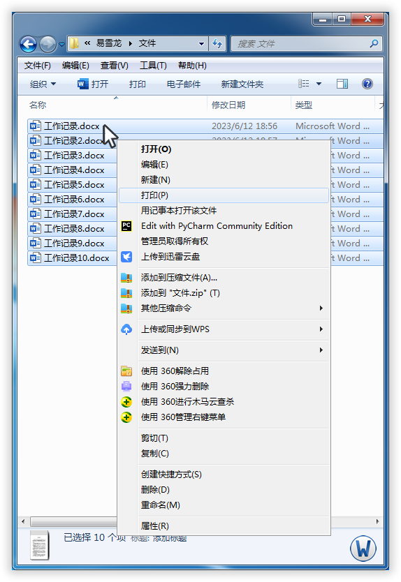This screenshot has height=582, width=401.
Task: Toggle the preview pane icon
Action: pyautogui.click(x=342, y=84)
